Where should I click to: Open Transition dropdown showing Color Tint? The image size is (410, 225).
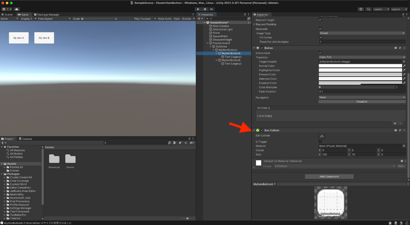click(362, 57)
